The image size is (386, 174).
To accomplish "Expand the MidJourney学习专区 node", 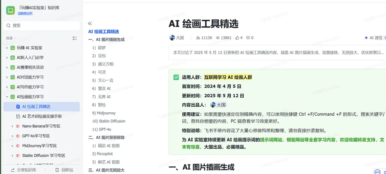I will click(x=12, y=146).
